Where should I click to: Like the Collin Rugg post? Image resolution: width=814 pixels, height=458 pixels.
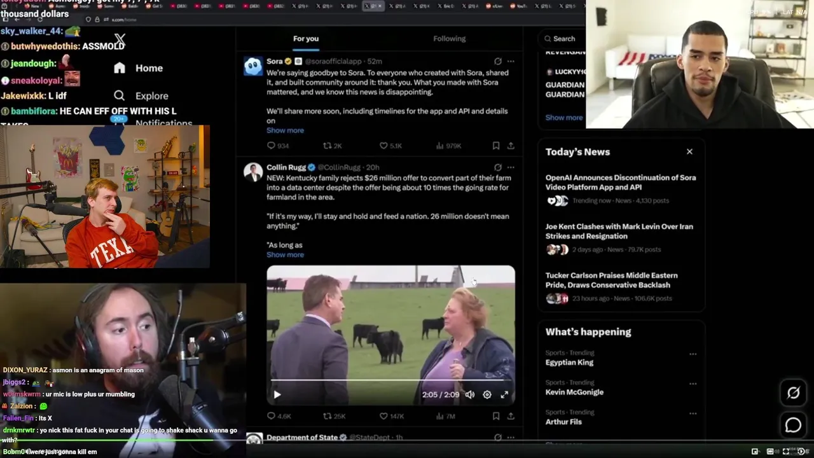[x=392, y=416]
